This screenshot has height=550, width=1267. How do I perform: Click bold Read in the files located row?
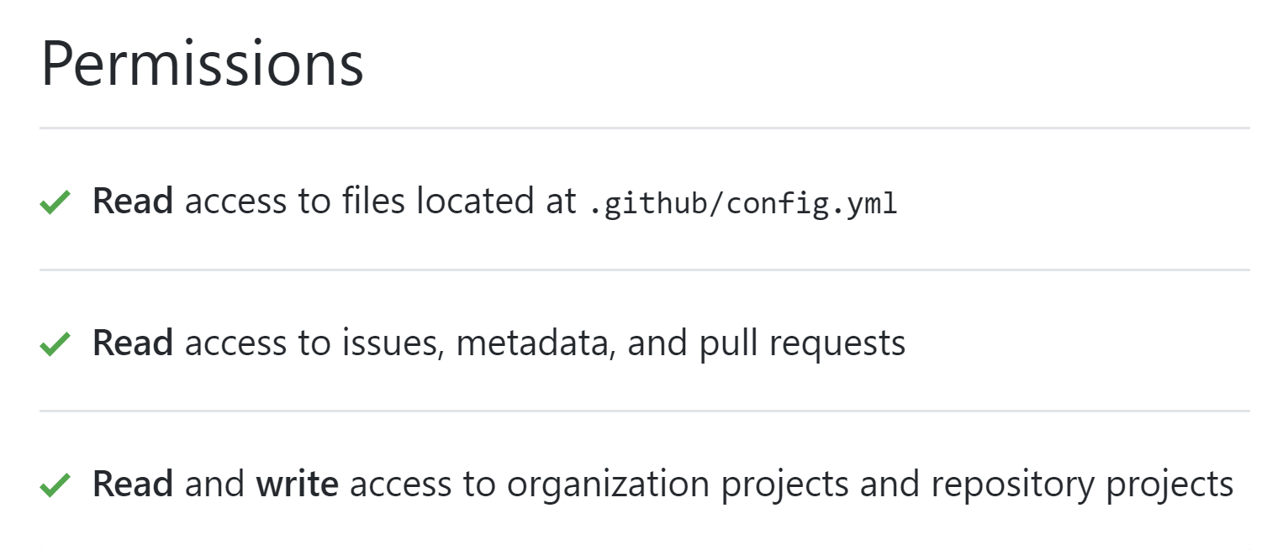[x=133, y=202]
